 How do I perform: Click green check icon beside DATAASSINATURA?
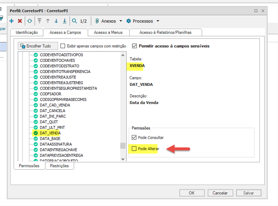(x=36, y=144)
